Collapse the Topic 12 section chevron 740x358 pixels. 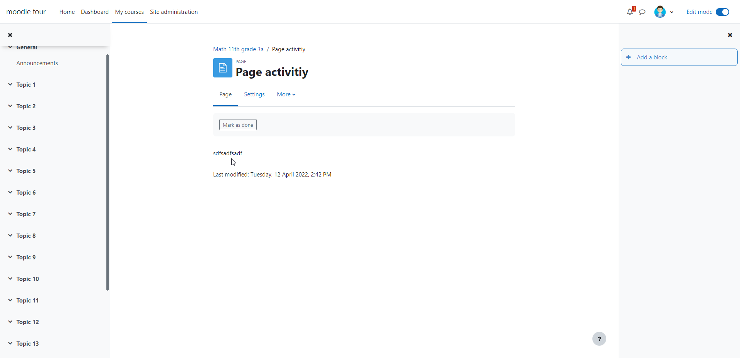click(x=10, y=322)
